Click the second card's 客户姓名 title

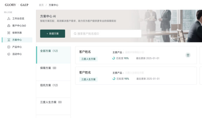[85, 73]
